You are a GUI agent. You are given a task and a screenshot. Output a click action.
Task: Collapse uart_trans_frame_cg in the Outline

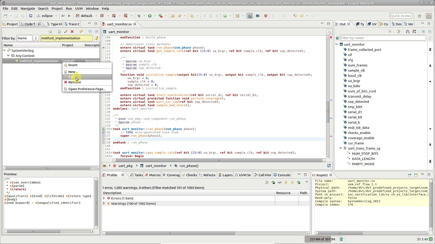(341, 148)
